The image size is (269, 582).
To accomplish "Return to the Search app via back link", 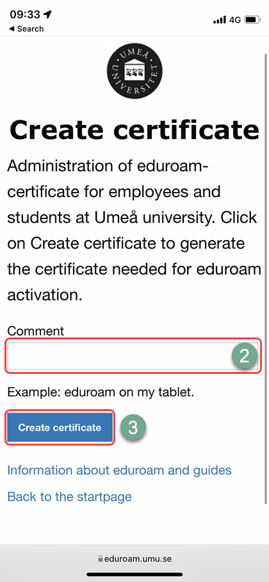I will pyautogui.click(x=26, y=29).
